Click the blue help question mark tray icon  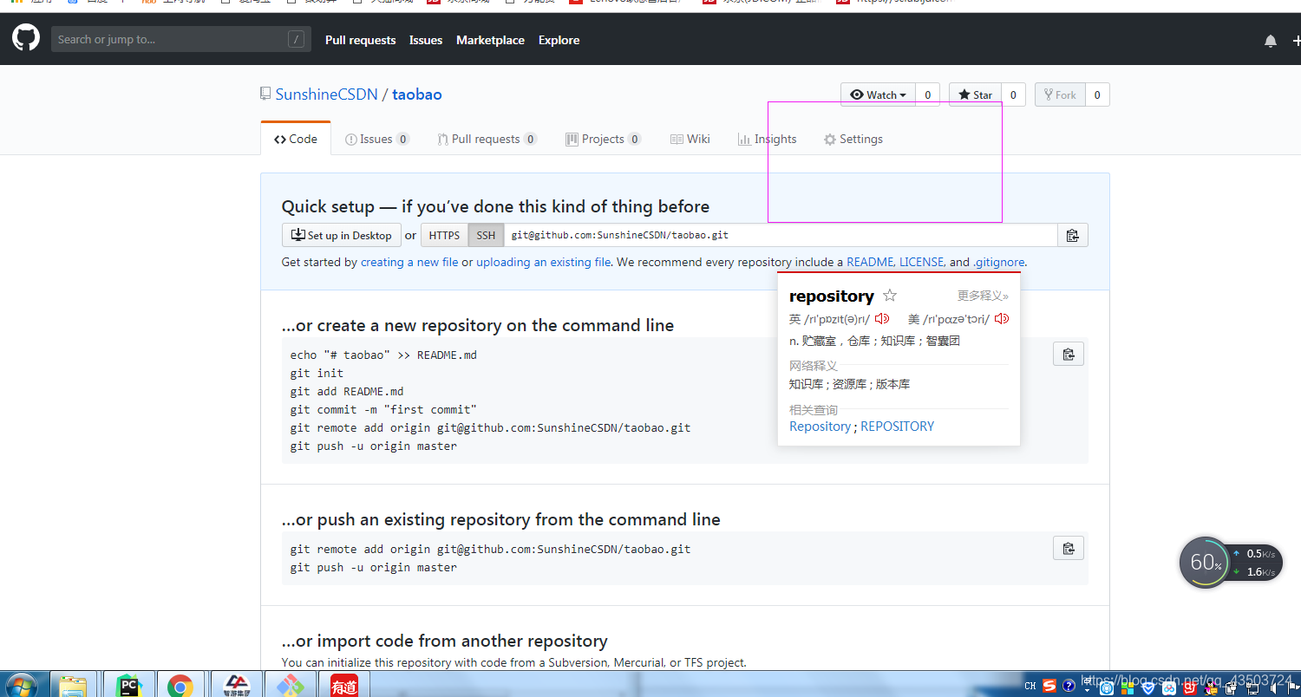coord(1069,686)
